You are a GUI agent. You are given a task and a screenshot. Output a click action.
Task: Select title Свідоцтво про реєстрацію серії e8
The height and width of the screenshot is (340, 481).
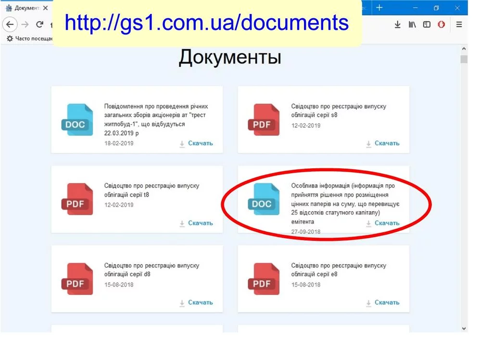click(338, 270)
